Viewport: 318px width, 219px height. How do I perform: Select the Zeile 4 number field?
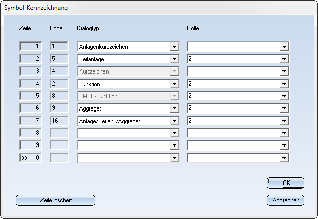30,84
